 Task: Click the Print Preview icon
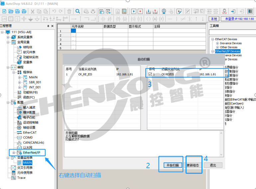coord(86,11)
